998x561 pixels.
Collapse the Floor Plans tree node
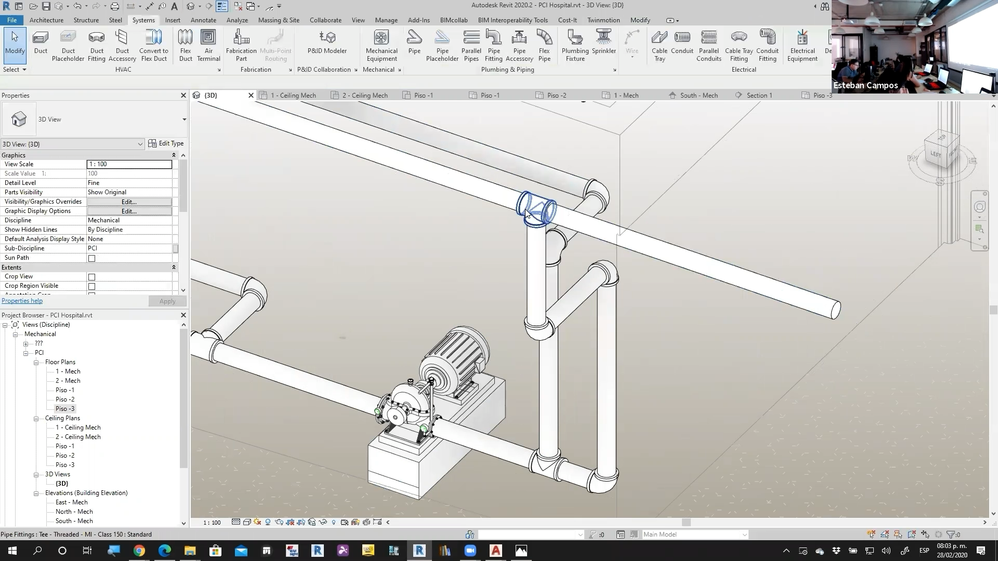coord(36,362)
